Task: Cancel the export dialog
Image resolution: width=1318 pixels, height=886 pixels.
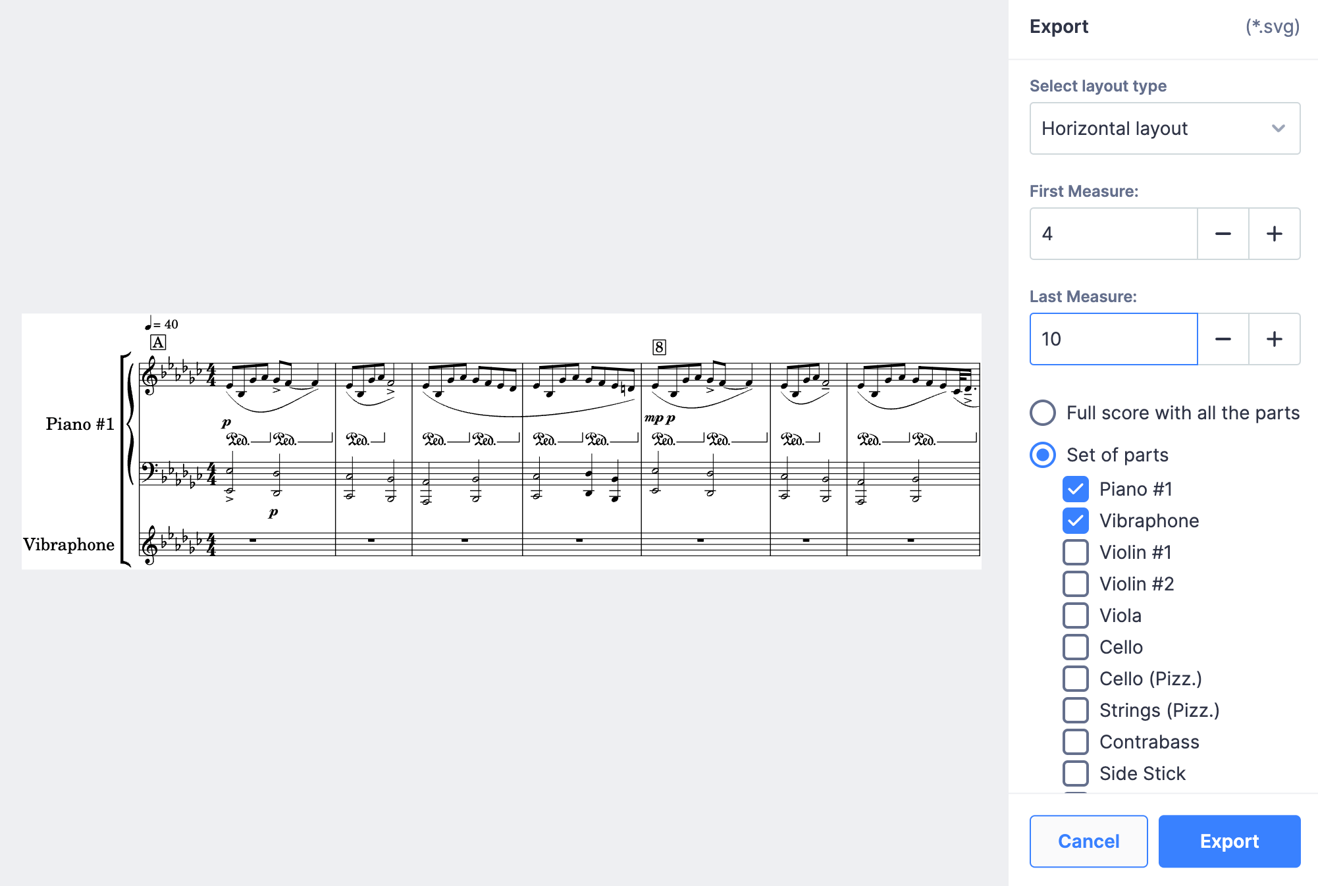Action: [x=1088, y=841]
